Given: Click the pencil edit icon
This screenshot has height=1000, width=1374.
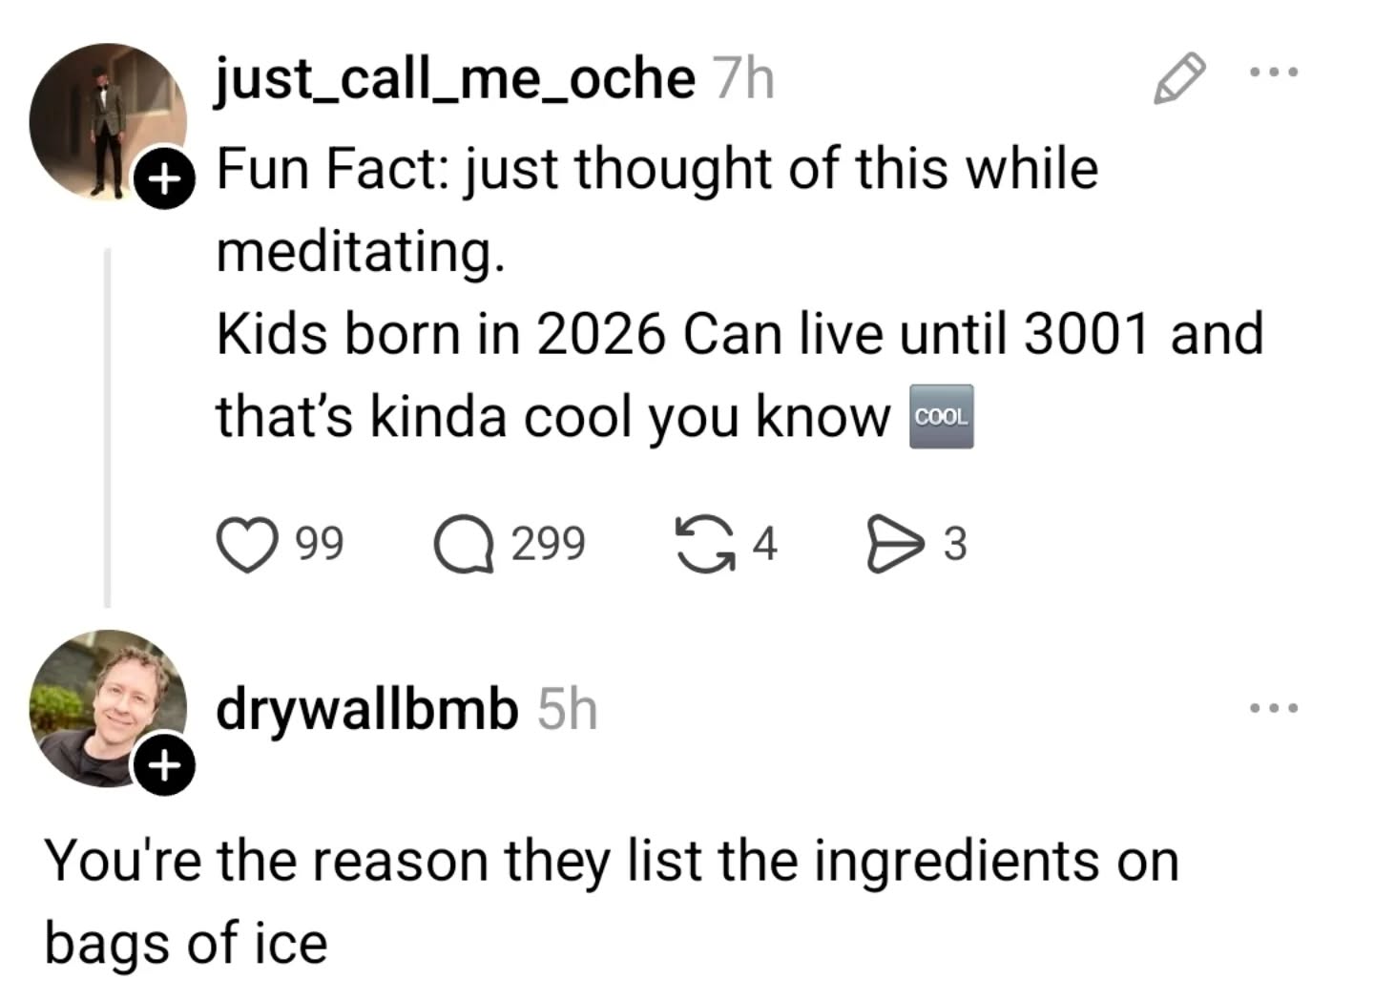Looking at the screenshot, I should click(1179, 78).
